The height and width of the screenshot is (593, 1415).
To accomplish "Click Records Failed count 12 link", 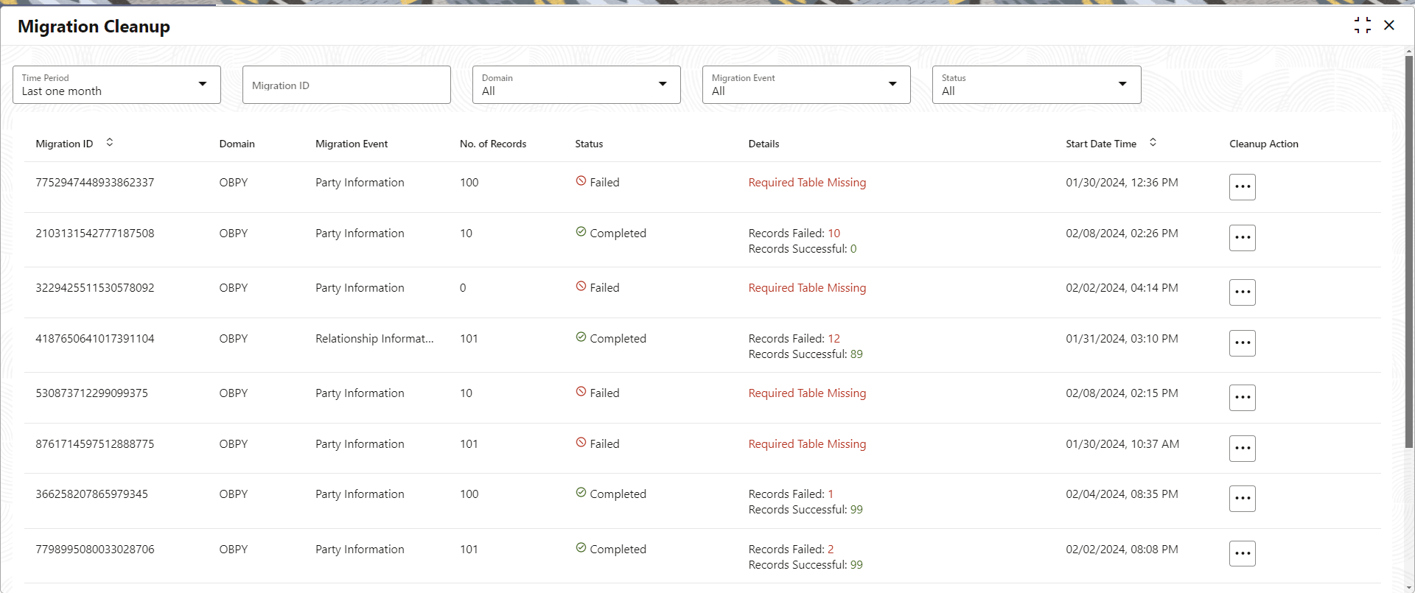I will coord(834,339).
